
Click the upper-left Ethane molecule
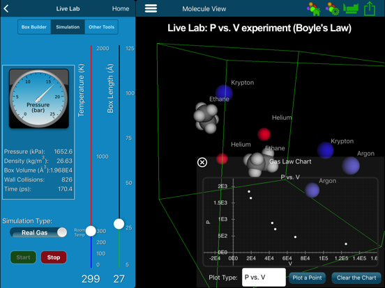coord(206,118)
